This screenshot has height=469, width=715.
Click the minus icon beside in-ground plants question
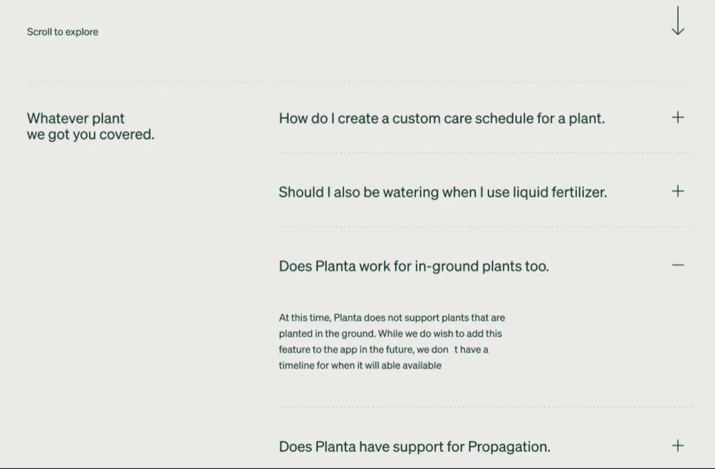[x=677, y=266]
